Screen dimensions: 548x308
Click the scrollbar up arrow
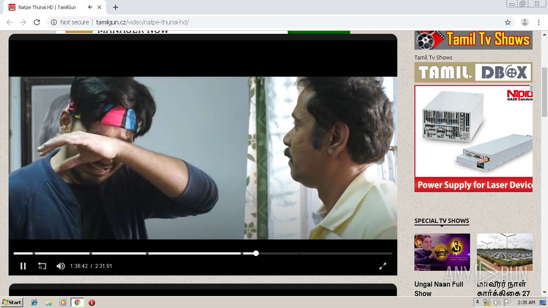[545, 34]
